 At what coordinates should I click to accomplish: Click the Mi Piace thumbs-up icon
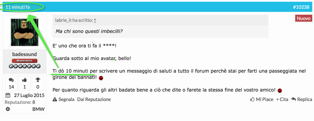point(253,99)
